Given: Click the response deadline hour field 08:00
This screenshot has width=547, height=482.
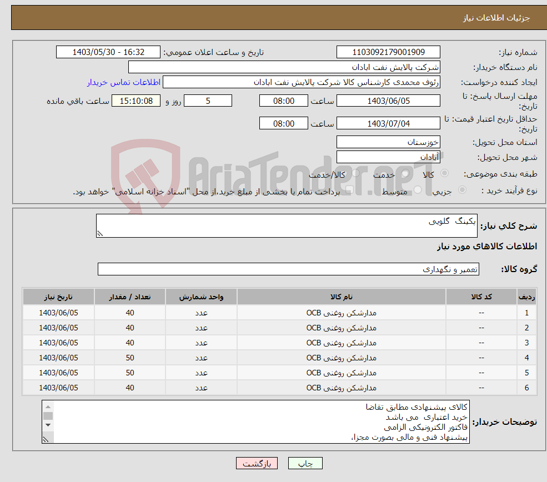Looking at the screenshot, I should pos(284,101).
